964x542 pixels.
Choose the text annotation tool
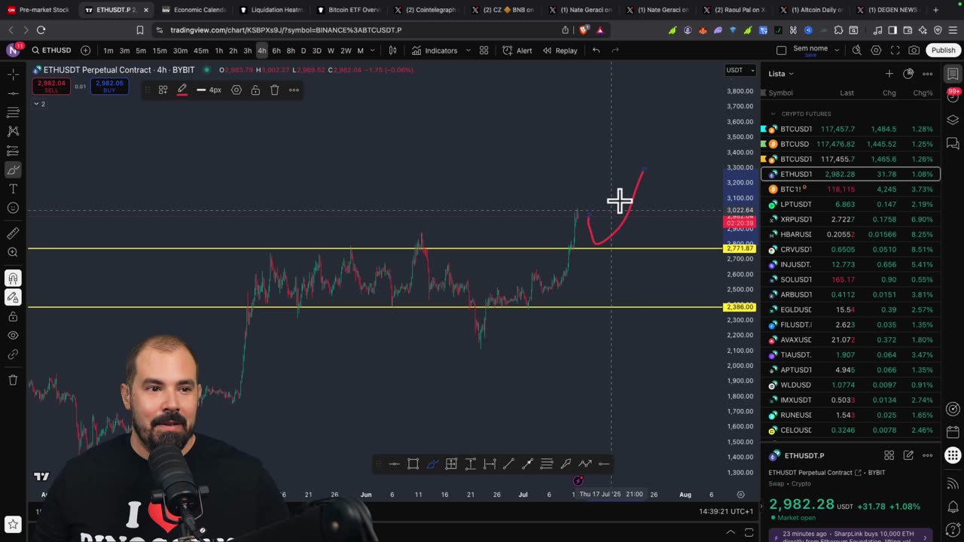(x=13, y=189)
